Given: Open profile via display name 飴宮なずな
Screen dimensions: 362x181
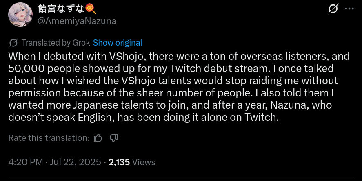Looking at the screenshot, I should point(61,9).
